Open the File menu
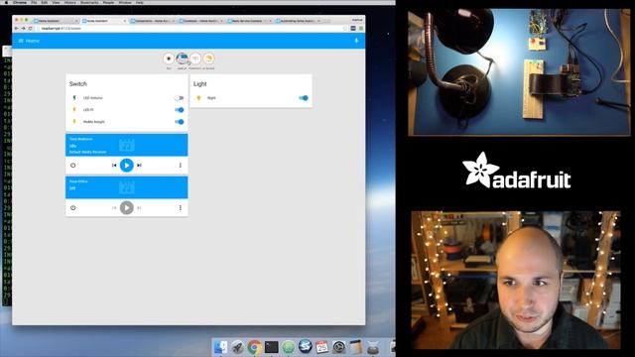The image size is (635, 357). [x=34, y=2]
